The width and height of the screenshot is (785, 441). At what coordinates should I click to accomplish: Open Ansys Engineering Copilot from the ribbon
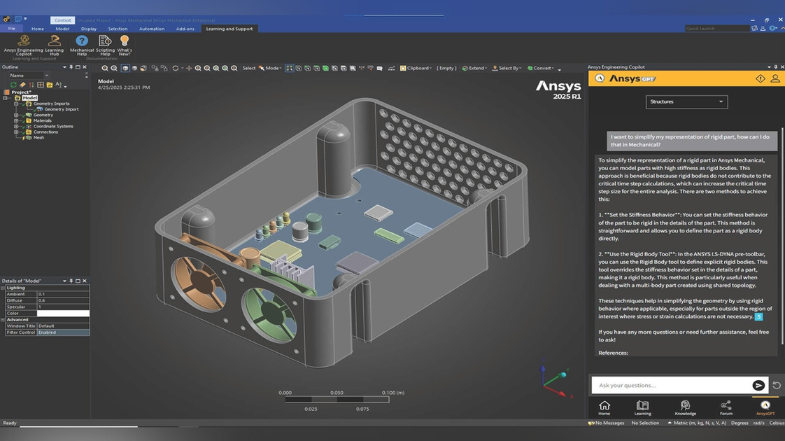(x=24, y=45)
